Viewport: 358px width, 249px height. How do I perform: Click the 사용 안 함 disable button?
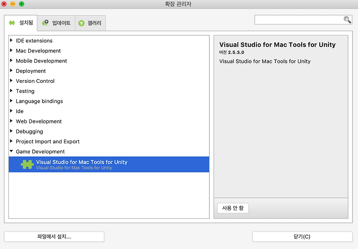[233, 208]
